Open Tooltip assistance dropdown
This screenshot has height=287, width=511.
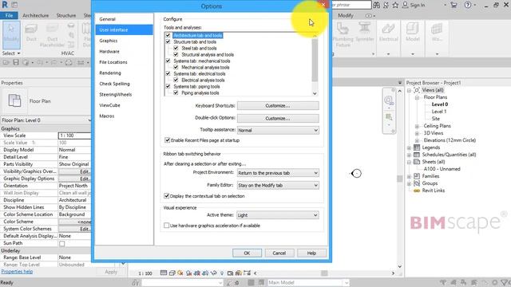pyautogui.click(x=278, y=130)
